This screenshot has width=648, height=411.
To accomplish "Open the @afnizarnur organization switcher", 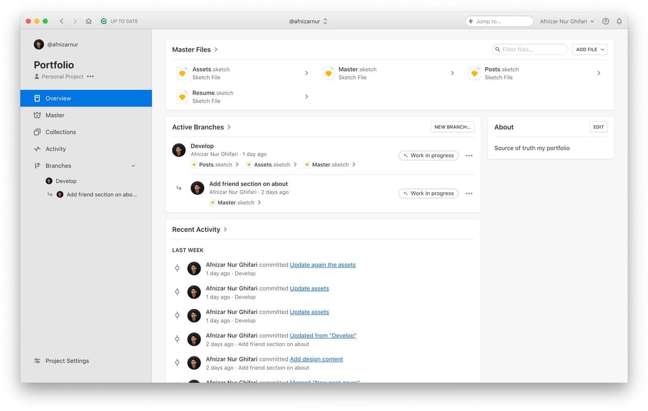I will (x=308, y=21).
